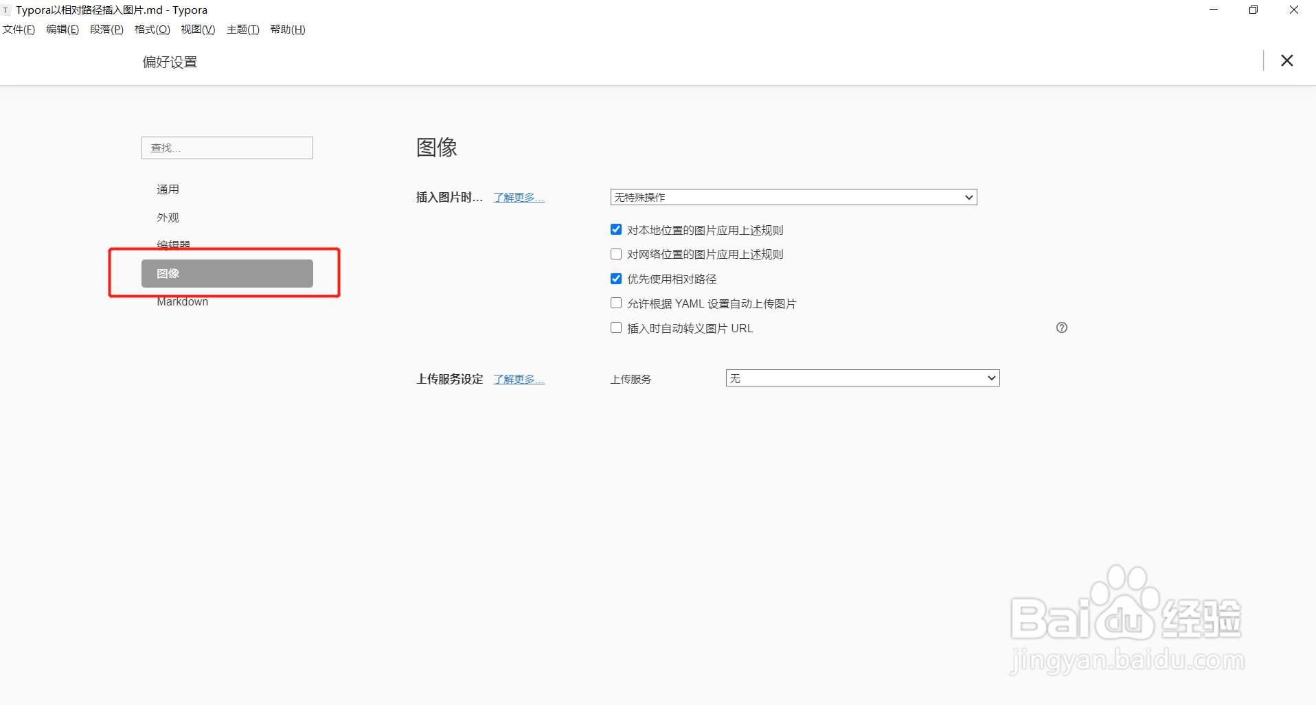
Task: Select the 图像 settings category
Action: 227,273
